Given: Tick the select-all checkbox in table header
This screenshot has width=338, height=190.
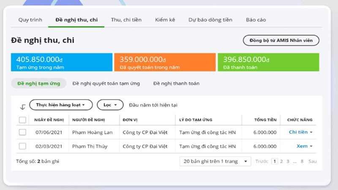Looking at the screenshot, I should pos(22,120).
